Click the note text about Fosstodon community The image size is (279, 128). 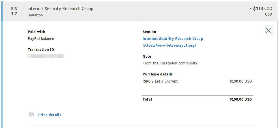point(170,63)
